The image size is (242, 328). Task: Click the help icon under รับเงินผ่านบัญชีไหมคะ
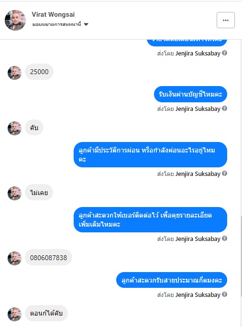pyautogui.click(x=224, y=109)
